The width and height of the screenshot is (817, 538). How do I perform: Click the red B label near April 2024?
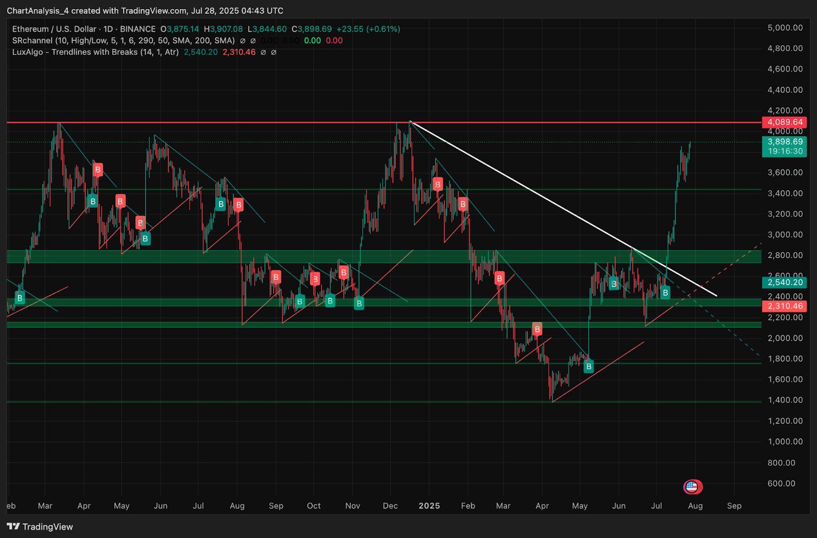[98, 170]
